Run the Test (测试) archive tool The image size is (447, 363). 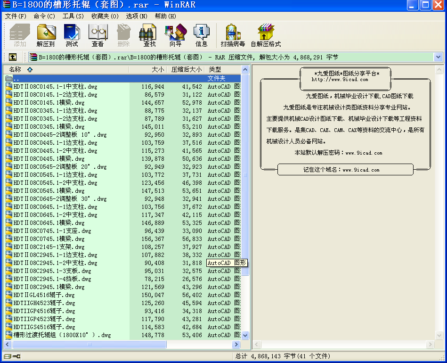point(72,35)
